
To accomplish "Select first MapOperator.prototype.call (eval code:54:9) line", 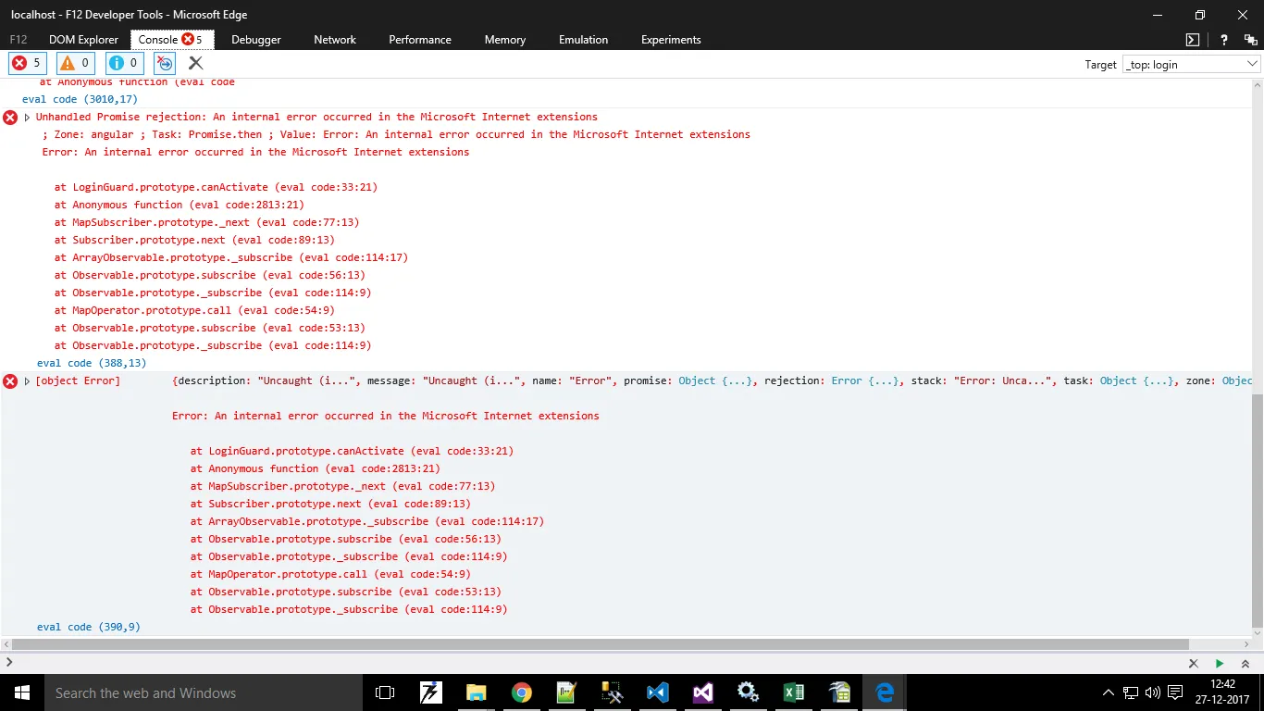I will [194, 311].
